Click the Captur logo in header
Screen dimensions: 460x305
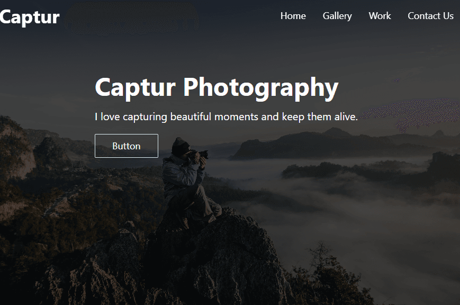tap(30, 17)
